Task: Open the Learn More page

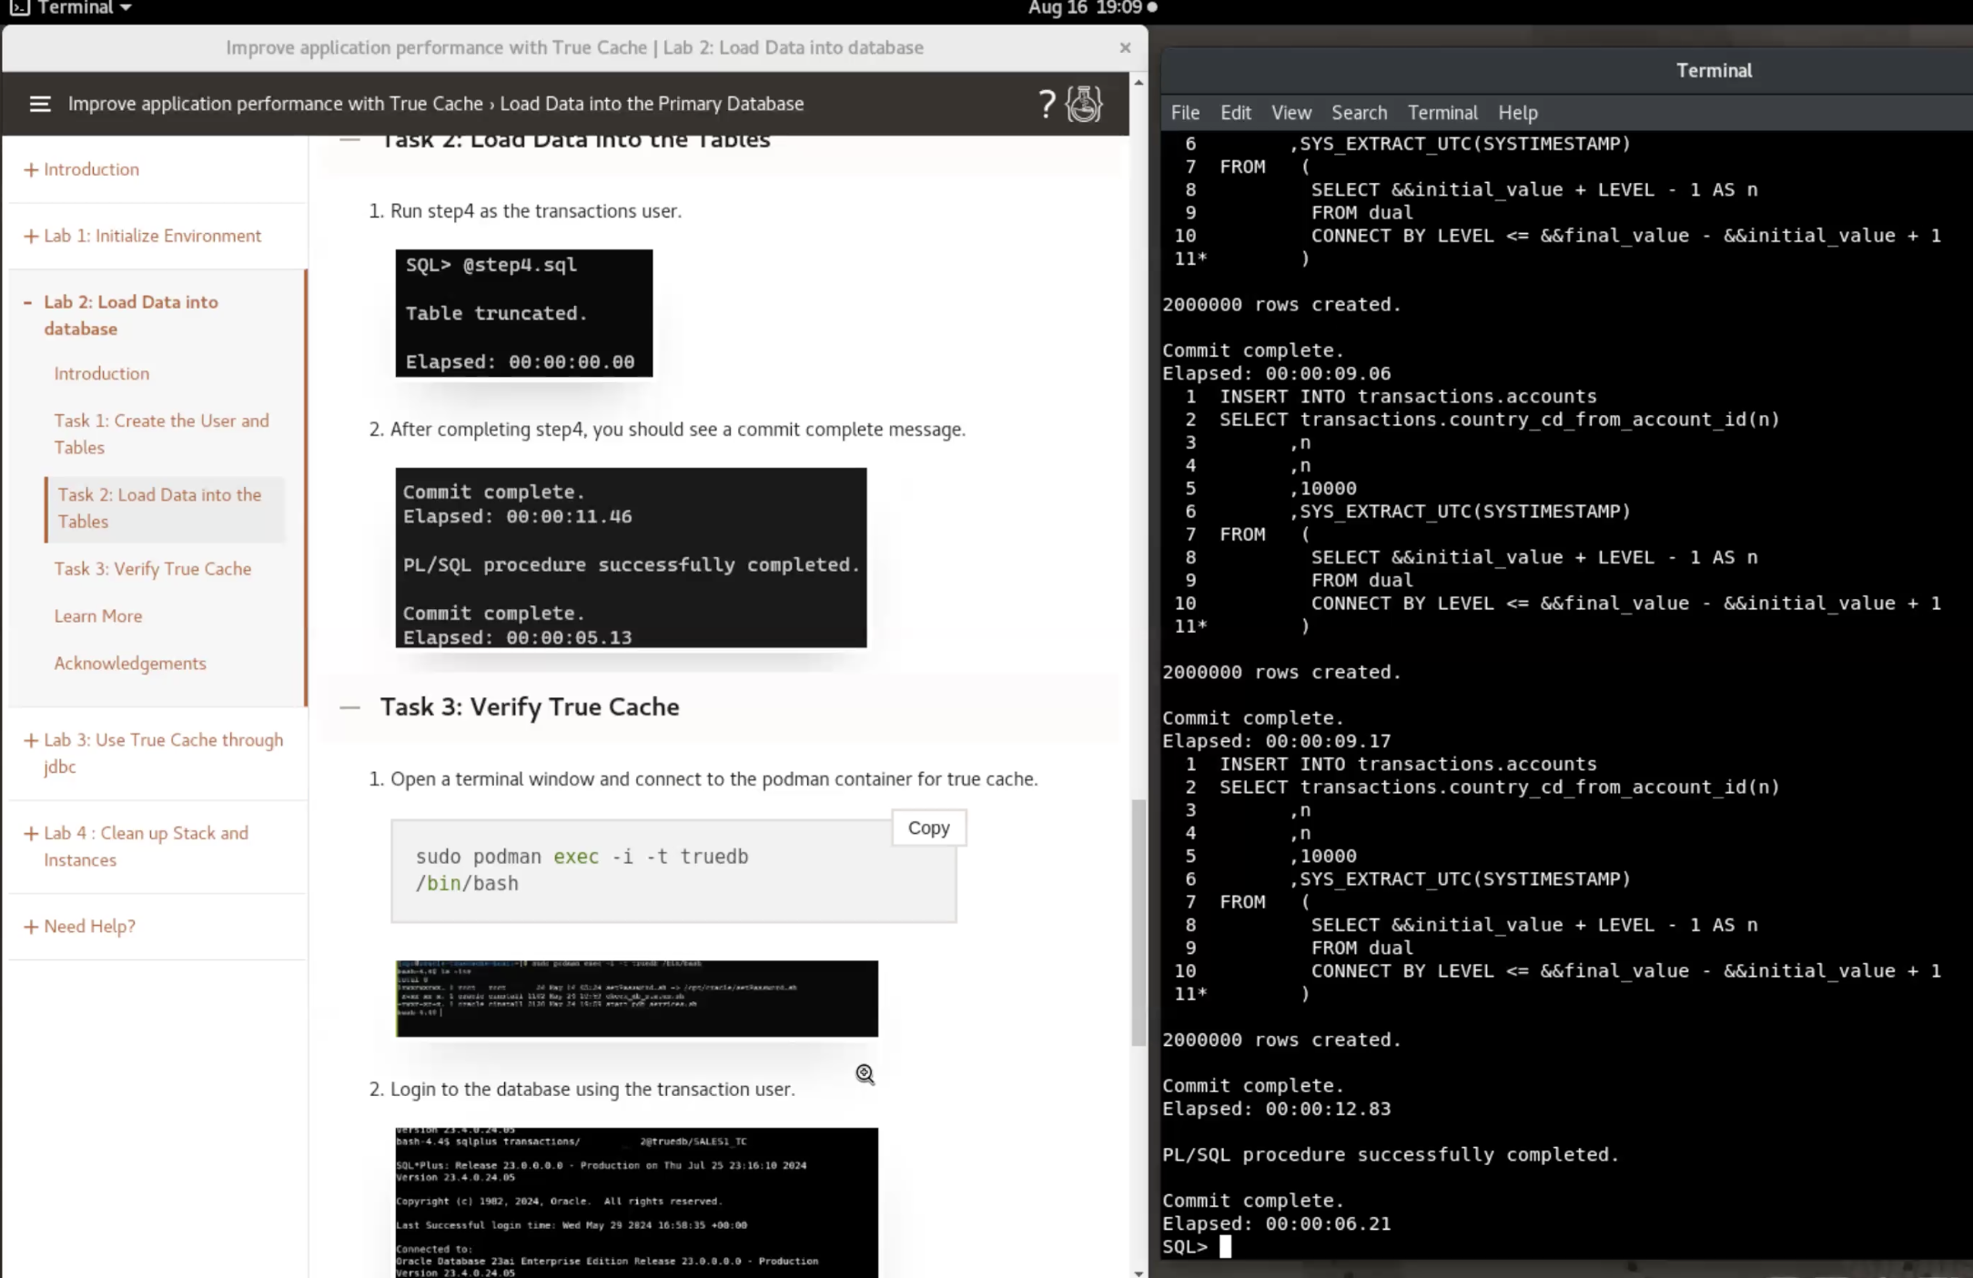Action: click(x=98, y=615)
